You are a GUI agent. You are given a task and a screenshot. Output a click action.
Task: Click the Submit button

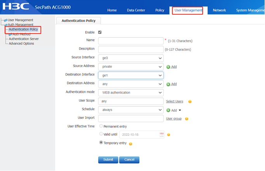coord(108,160)
